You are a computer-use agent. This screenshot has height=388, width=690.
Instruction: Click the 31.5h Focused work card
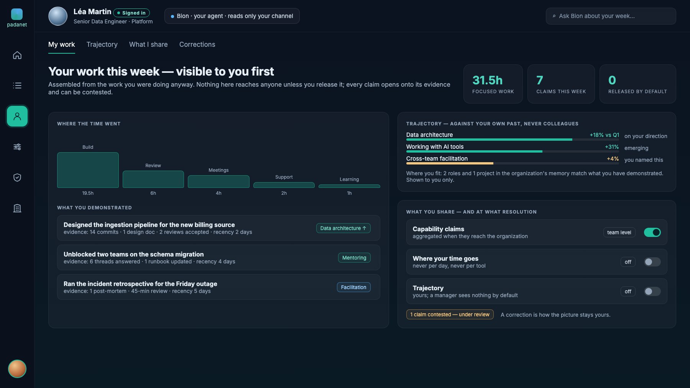493,84
